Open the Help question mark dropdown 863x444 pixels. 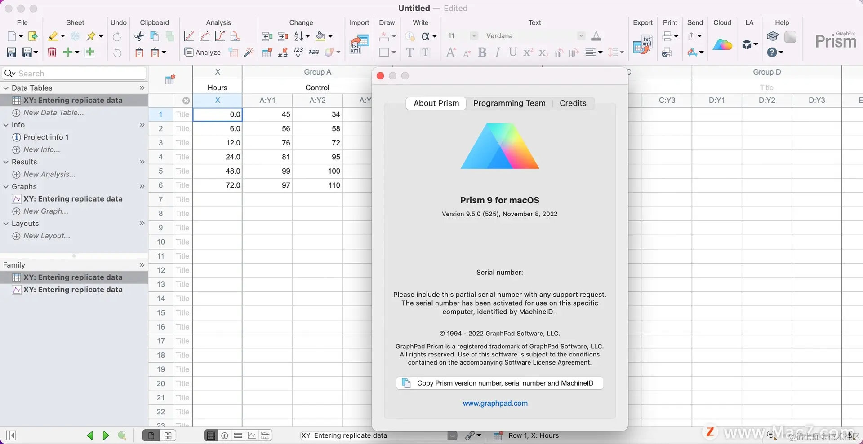tap(775, 53)
